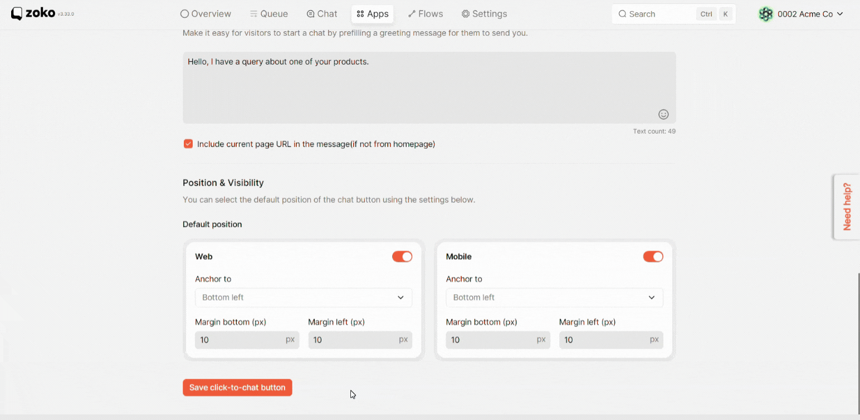The width and height of the screenshot is (860, 420).
Task: Open the Overview tab
Action: coord(206,14)
